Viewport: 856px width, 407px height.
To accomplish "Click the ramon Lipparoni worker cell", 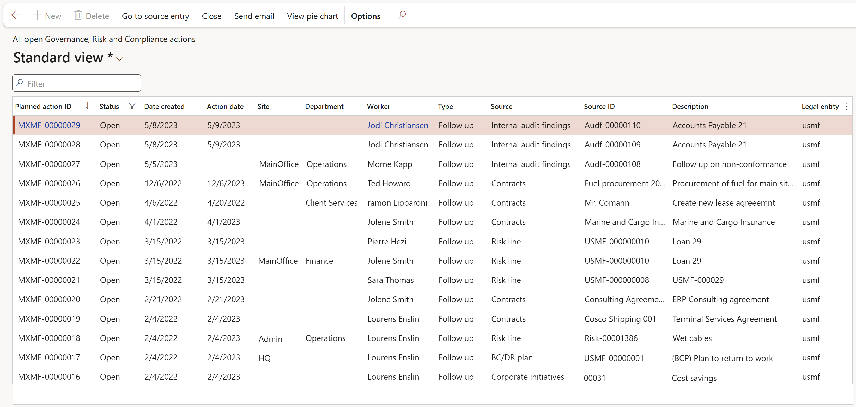I will 397,202.
